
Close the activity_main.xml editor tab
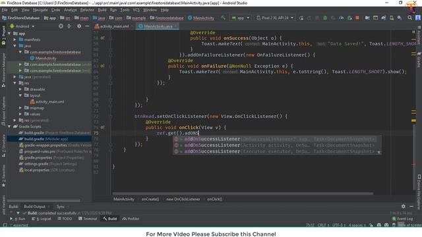pos(132,26)
